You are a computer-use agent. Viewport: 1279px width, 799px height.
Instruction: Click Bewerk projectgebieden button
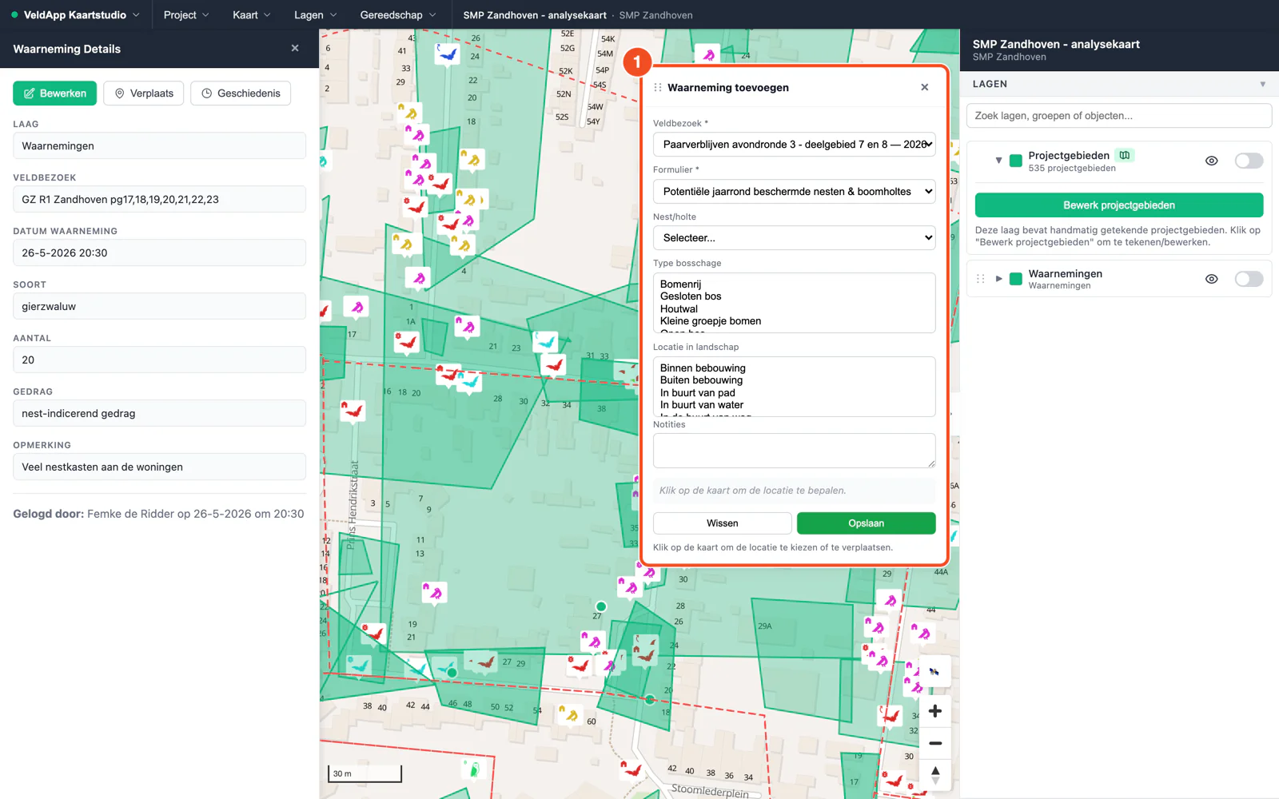(1119, 205)
